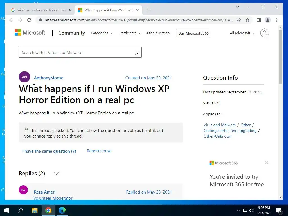Click the Microsoft logo
The height and width of the screenshot is (216, 288).
30,33
